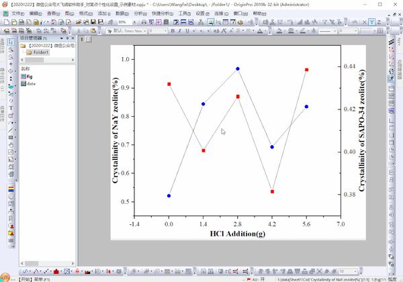Click the New Project icon
This screenshot has height=282, width=403.
[7, 22]
